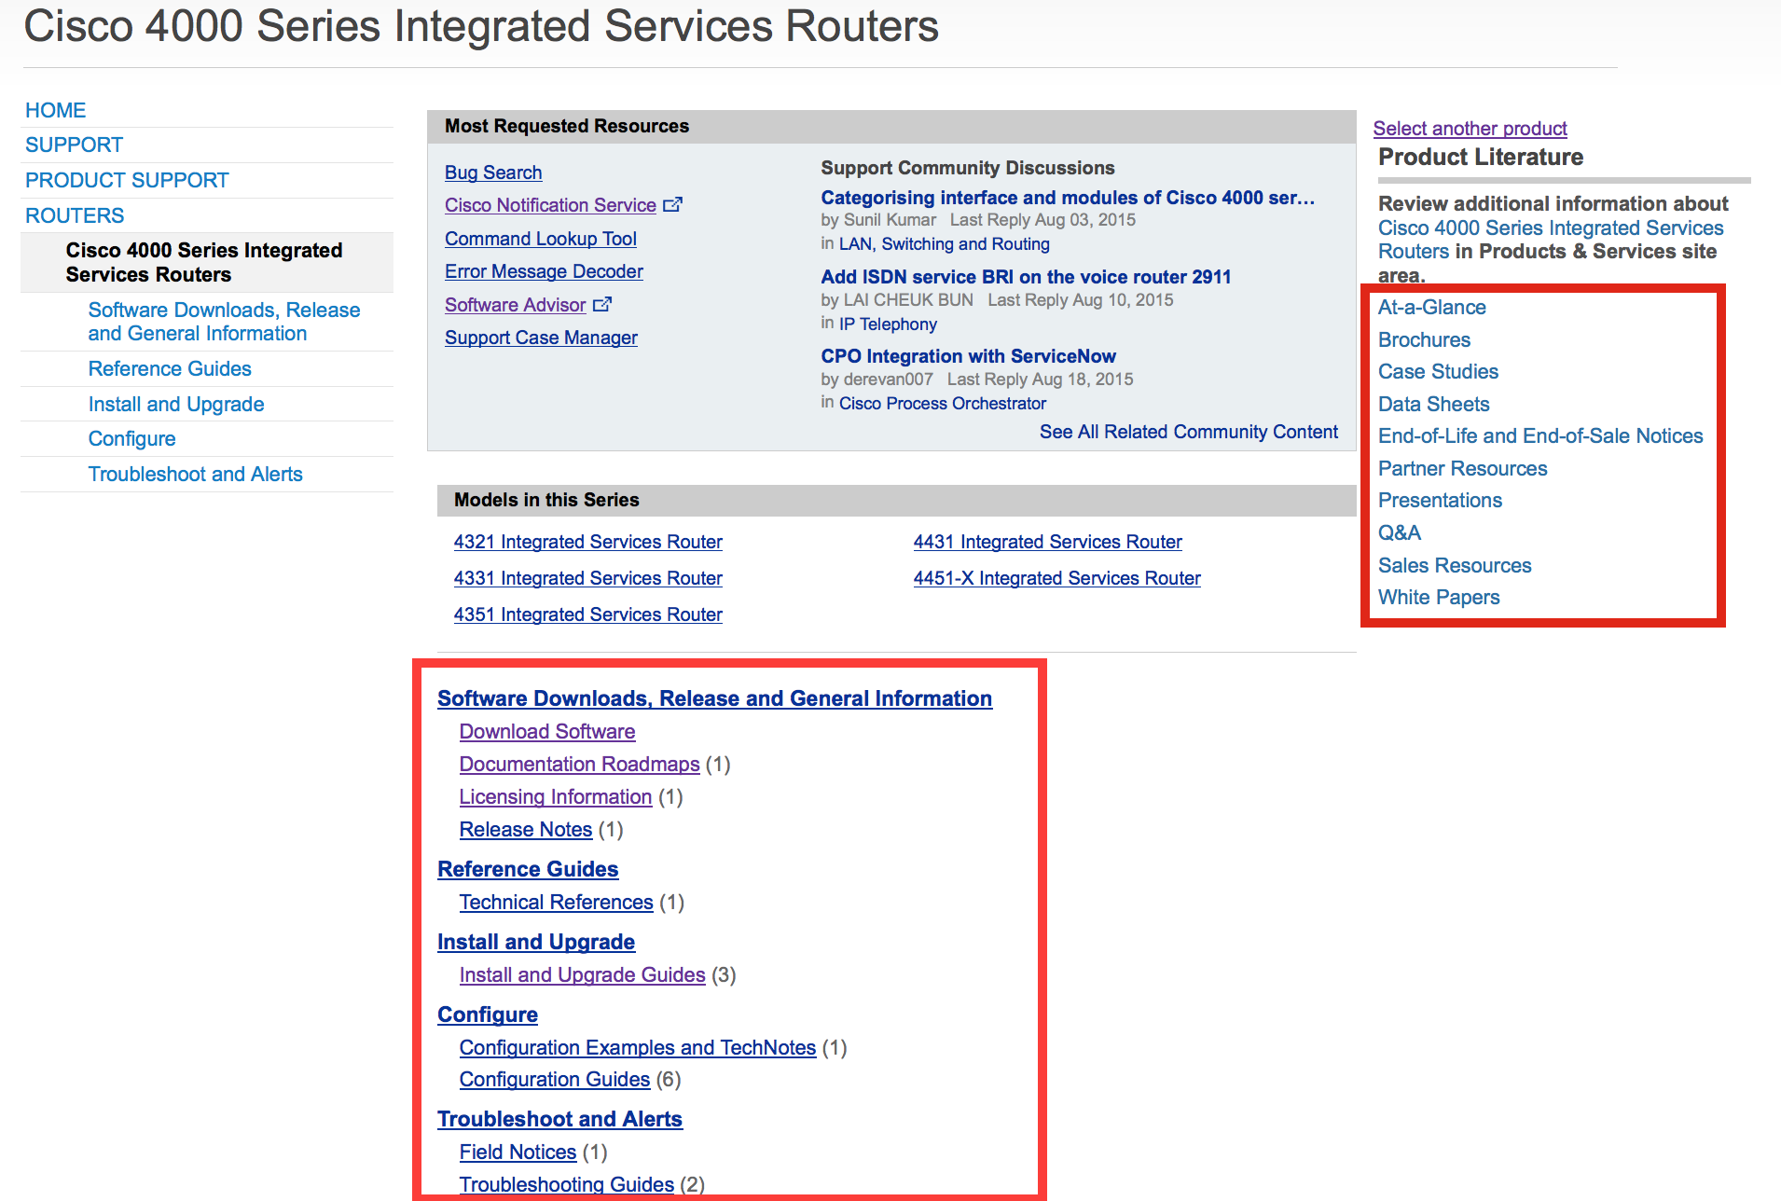Open external link icon beside Cisco Notification Service
This screenshot has height=1201, width=1781.
[672, 204]
